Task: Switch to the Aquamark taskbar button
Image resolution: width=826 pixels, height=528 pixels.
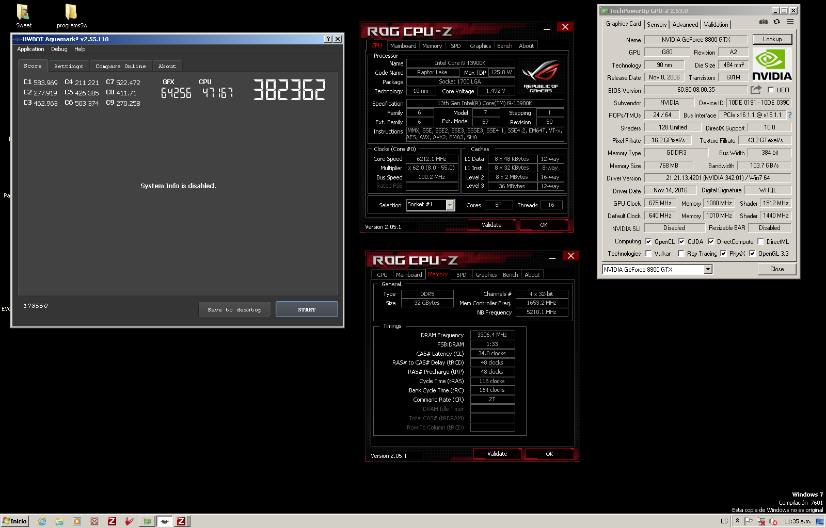Action: tap(165, 521)
